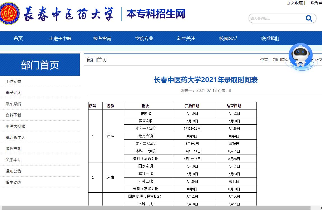The width and height of the screenshot is (322, 210).
Task: Open 版权声明 in the sidebar
Action: [13, 149]
